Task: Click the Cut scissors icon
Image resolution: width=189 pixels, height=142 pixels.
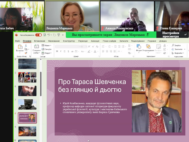Action: point(26,46)
